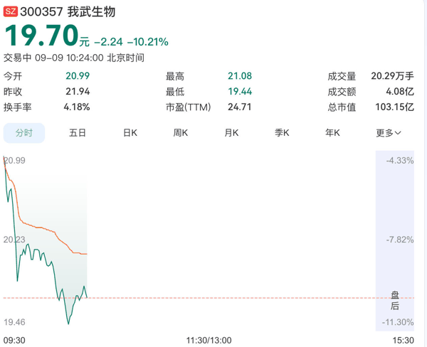Switch to the 五日 five-day chart tab
Image resolution: width=427 pixels, height=347 pixels.
point(78,133)
